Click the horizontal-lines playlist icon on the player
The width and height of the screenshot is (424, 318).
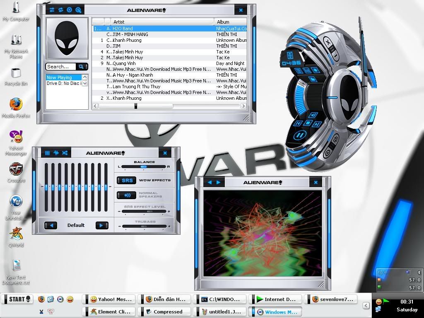298,70
